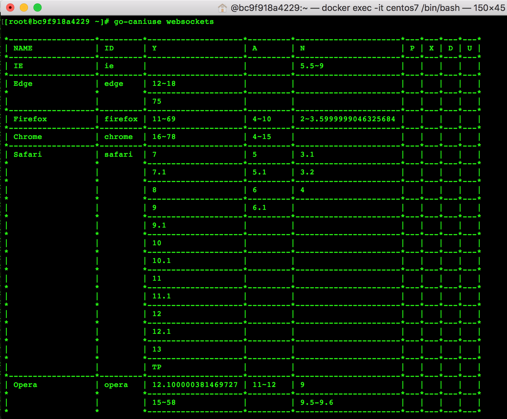The height and width of the screenshot is (419, 507).
Task: Click the '9.5-9.6' Opera N cell
Action: coord(317,402)
